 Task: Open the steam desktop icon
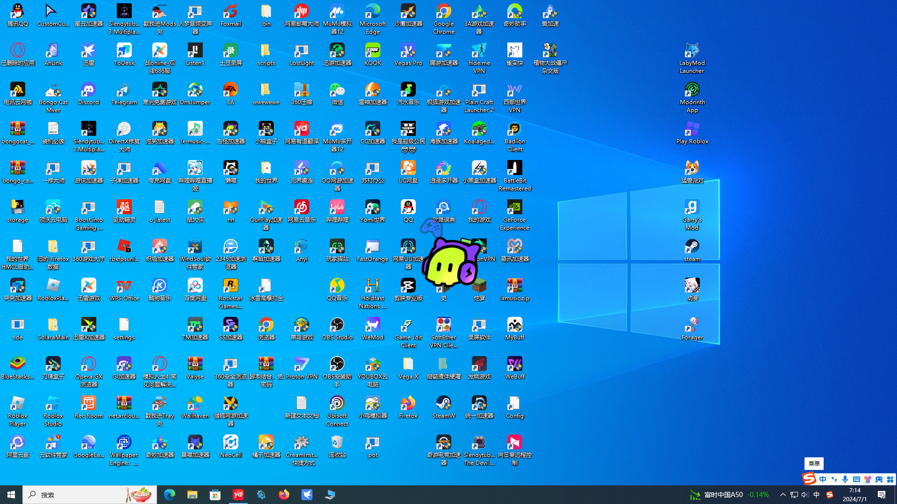(692, 251)
